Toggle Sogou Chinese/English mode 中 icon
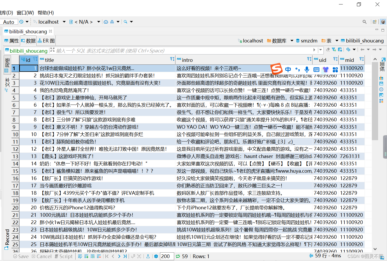The height and width of the screenshot is (261, 387). point(288,69)
